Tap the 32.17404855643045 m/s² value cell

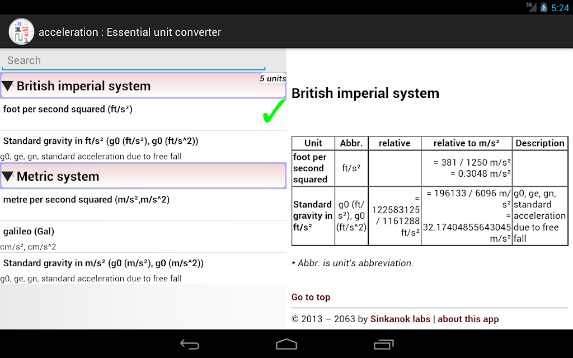click(x=467, y=216)
